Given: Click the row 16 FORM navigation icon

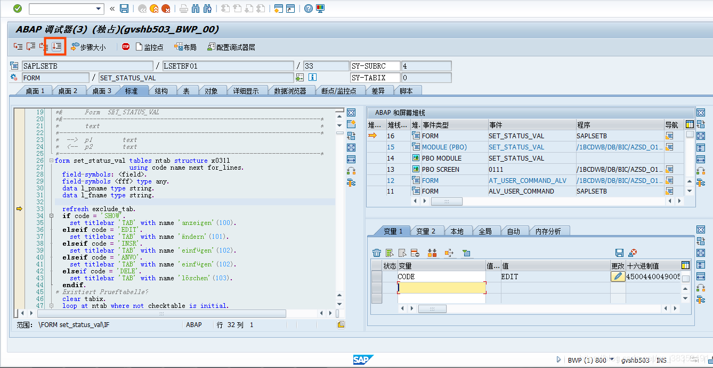Looking at the screenshot, I should click(669, 136).
